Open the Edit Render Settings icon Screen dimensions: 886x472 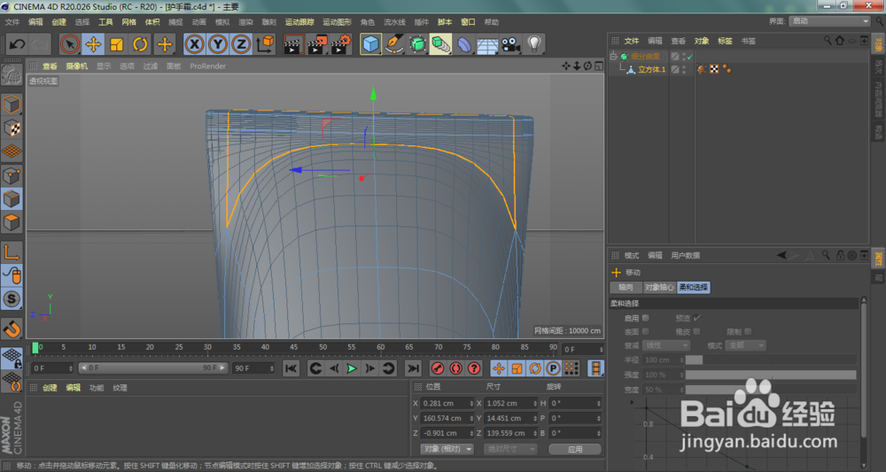pyautogui.click(x=340, y=43)
